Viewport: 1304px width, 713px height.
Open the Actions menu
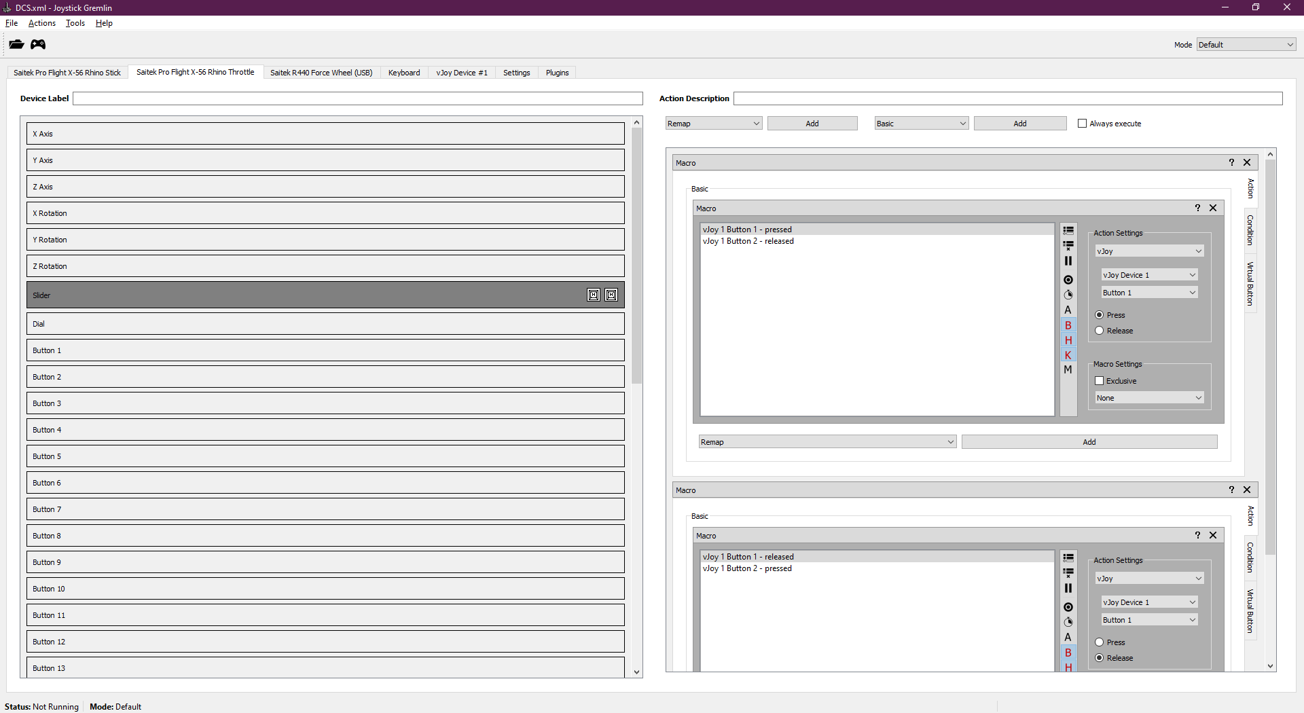[x=41, y=22]
